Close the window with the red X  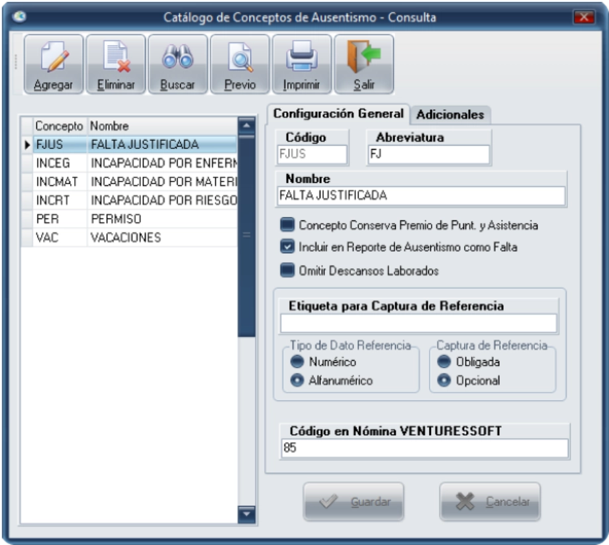[583, 18]
